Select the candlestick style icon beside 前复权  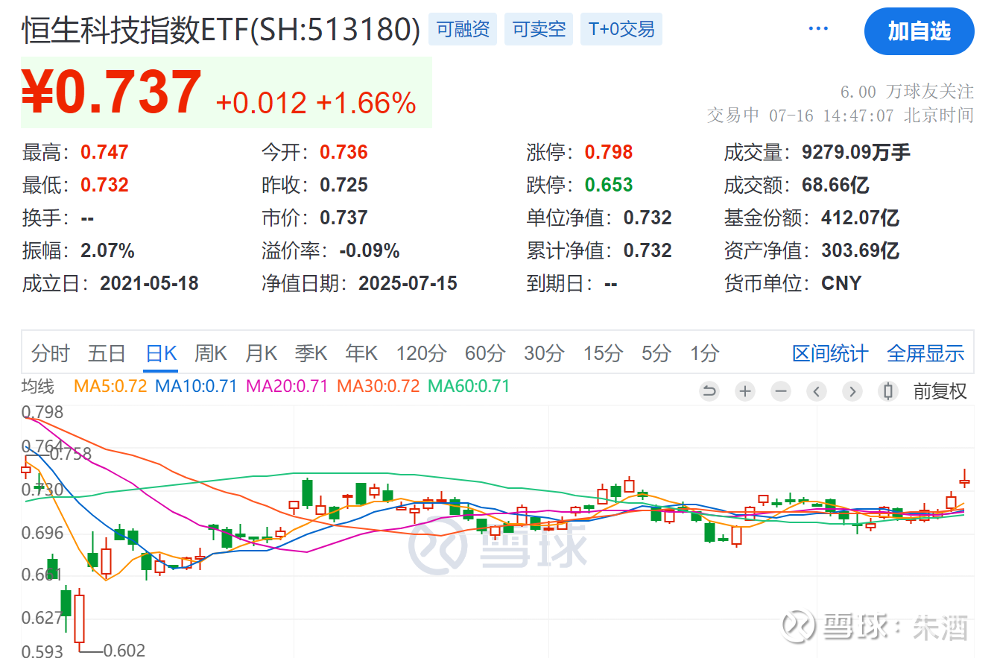click(887, 390)
